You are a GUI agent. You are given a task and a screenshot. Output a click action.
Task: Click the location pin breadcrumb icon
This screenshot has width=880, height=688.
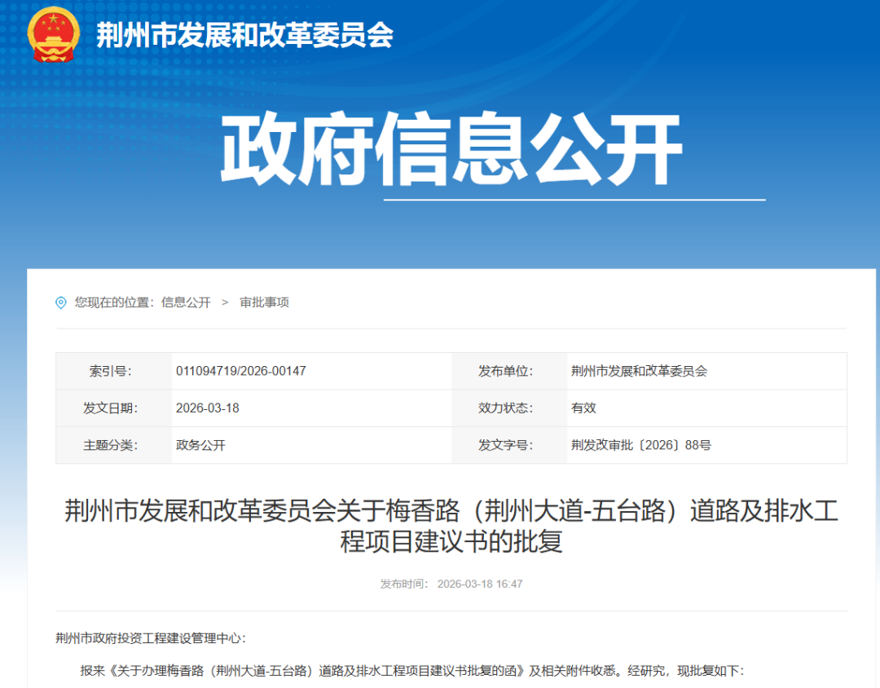point(60,302)
